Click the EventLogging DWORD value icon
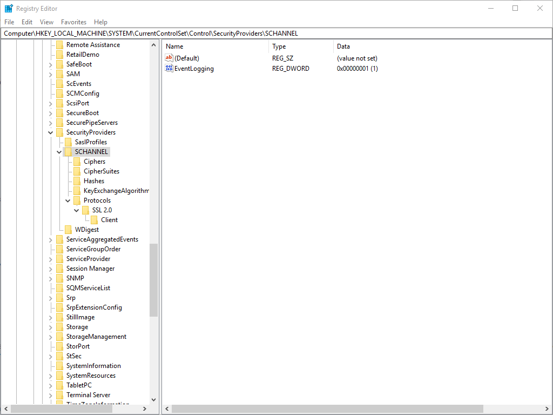 point(169,68)
